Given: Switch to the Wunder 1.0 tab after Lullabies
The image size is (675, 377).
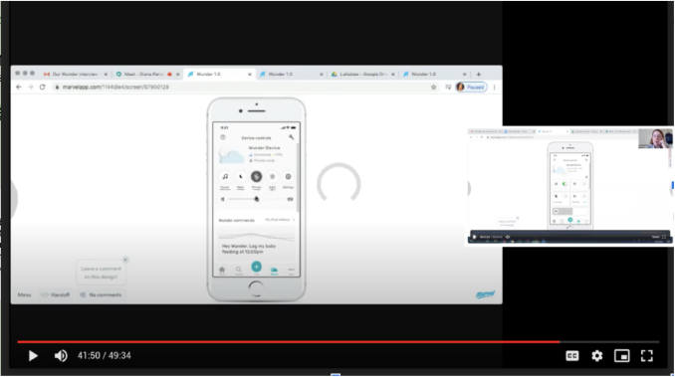Looking at the screenshot, I should 434,74.
